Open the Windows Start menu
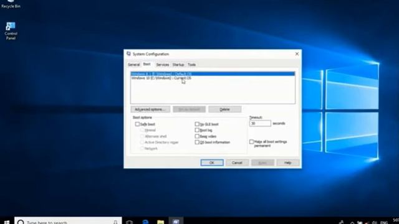This screenshot has height=224, width=399. click(x=7, y=222)
